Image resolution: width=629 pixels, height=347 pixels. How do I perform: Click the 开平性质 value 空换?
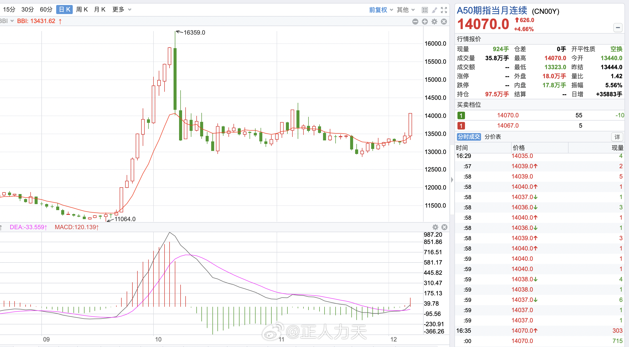(616, 49)
